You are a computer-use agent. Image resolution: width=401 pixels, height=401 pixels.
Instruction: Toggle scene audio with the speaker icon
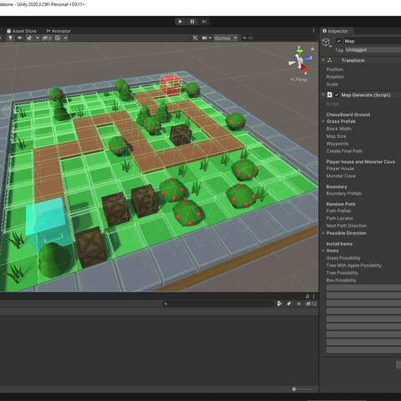[x=20, y=38]
